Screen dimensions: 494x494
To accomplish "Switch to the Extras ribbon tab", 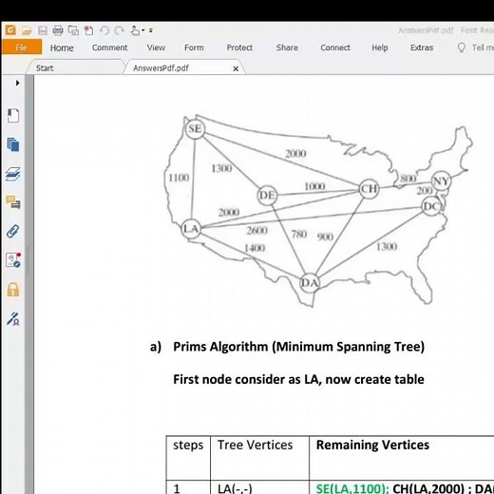I will tap(422, 47).
